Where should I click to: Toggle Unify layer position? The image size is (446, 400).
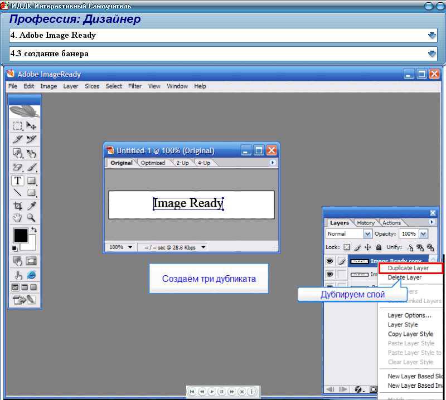(x=410, y=247)
